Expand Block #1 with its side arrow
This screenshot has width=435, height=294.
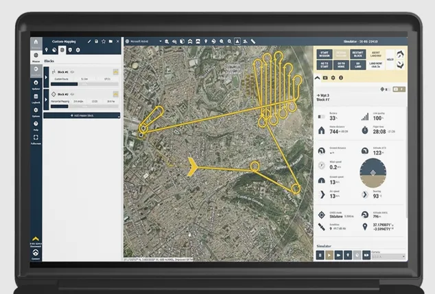[x=46, y=77]
